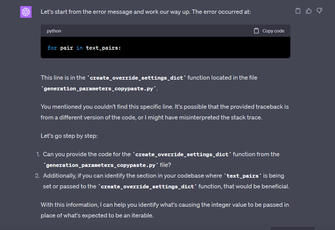Click the ChatGPT avatar logo
The width and height of the screenshot is (335, 230).
(26, 12)
